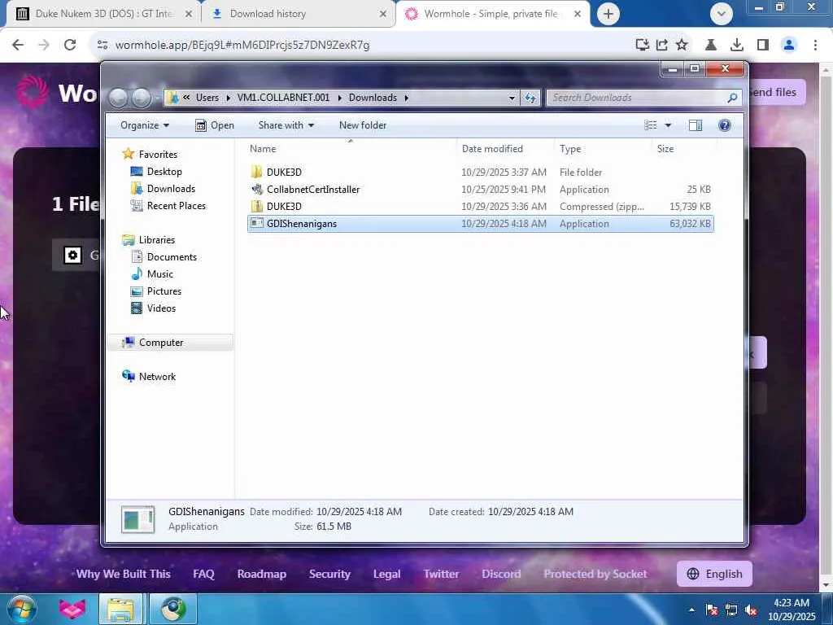Click the share page icon in address bar
Screen dimensions: 833x625
(662, 45)
